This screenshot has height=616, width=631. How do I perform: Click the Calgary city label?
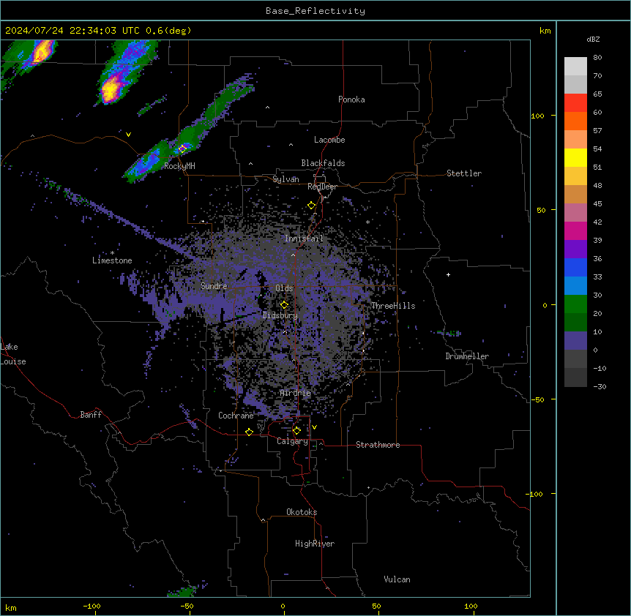(292, 441)
